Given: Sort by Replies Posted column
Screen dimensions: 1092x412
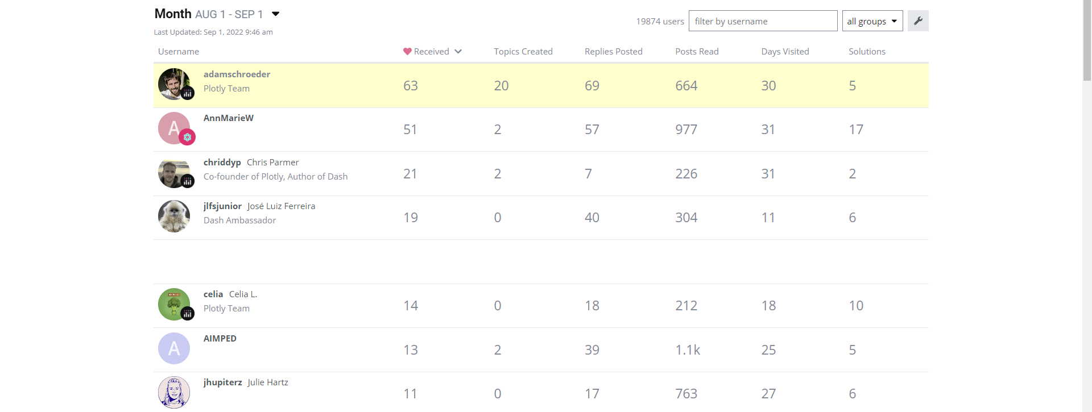Looking at the screenshot, I should pyautogui.click(x=613, y=51).
